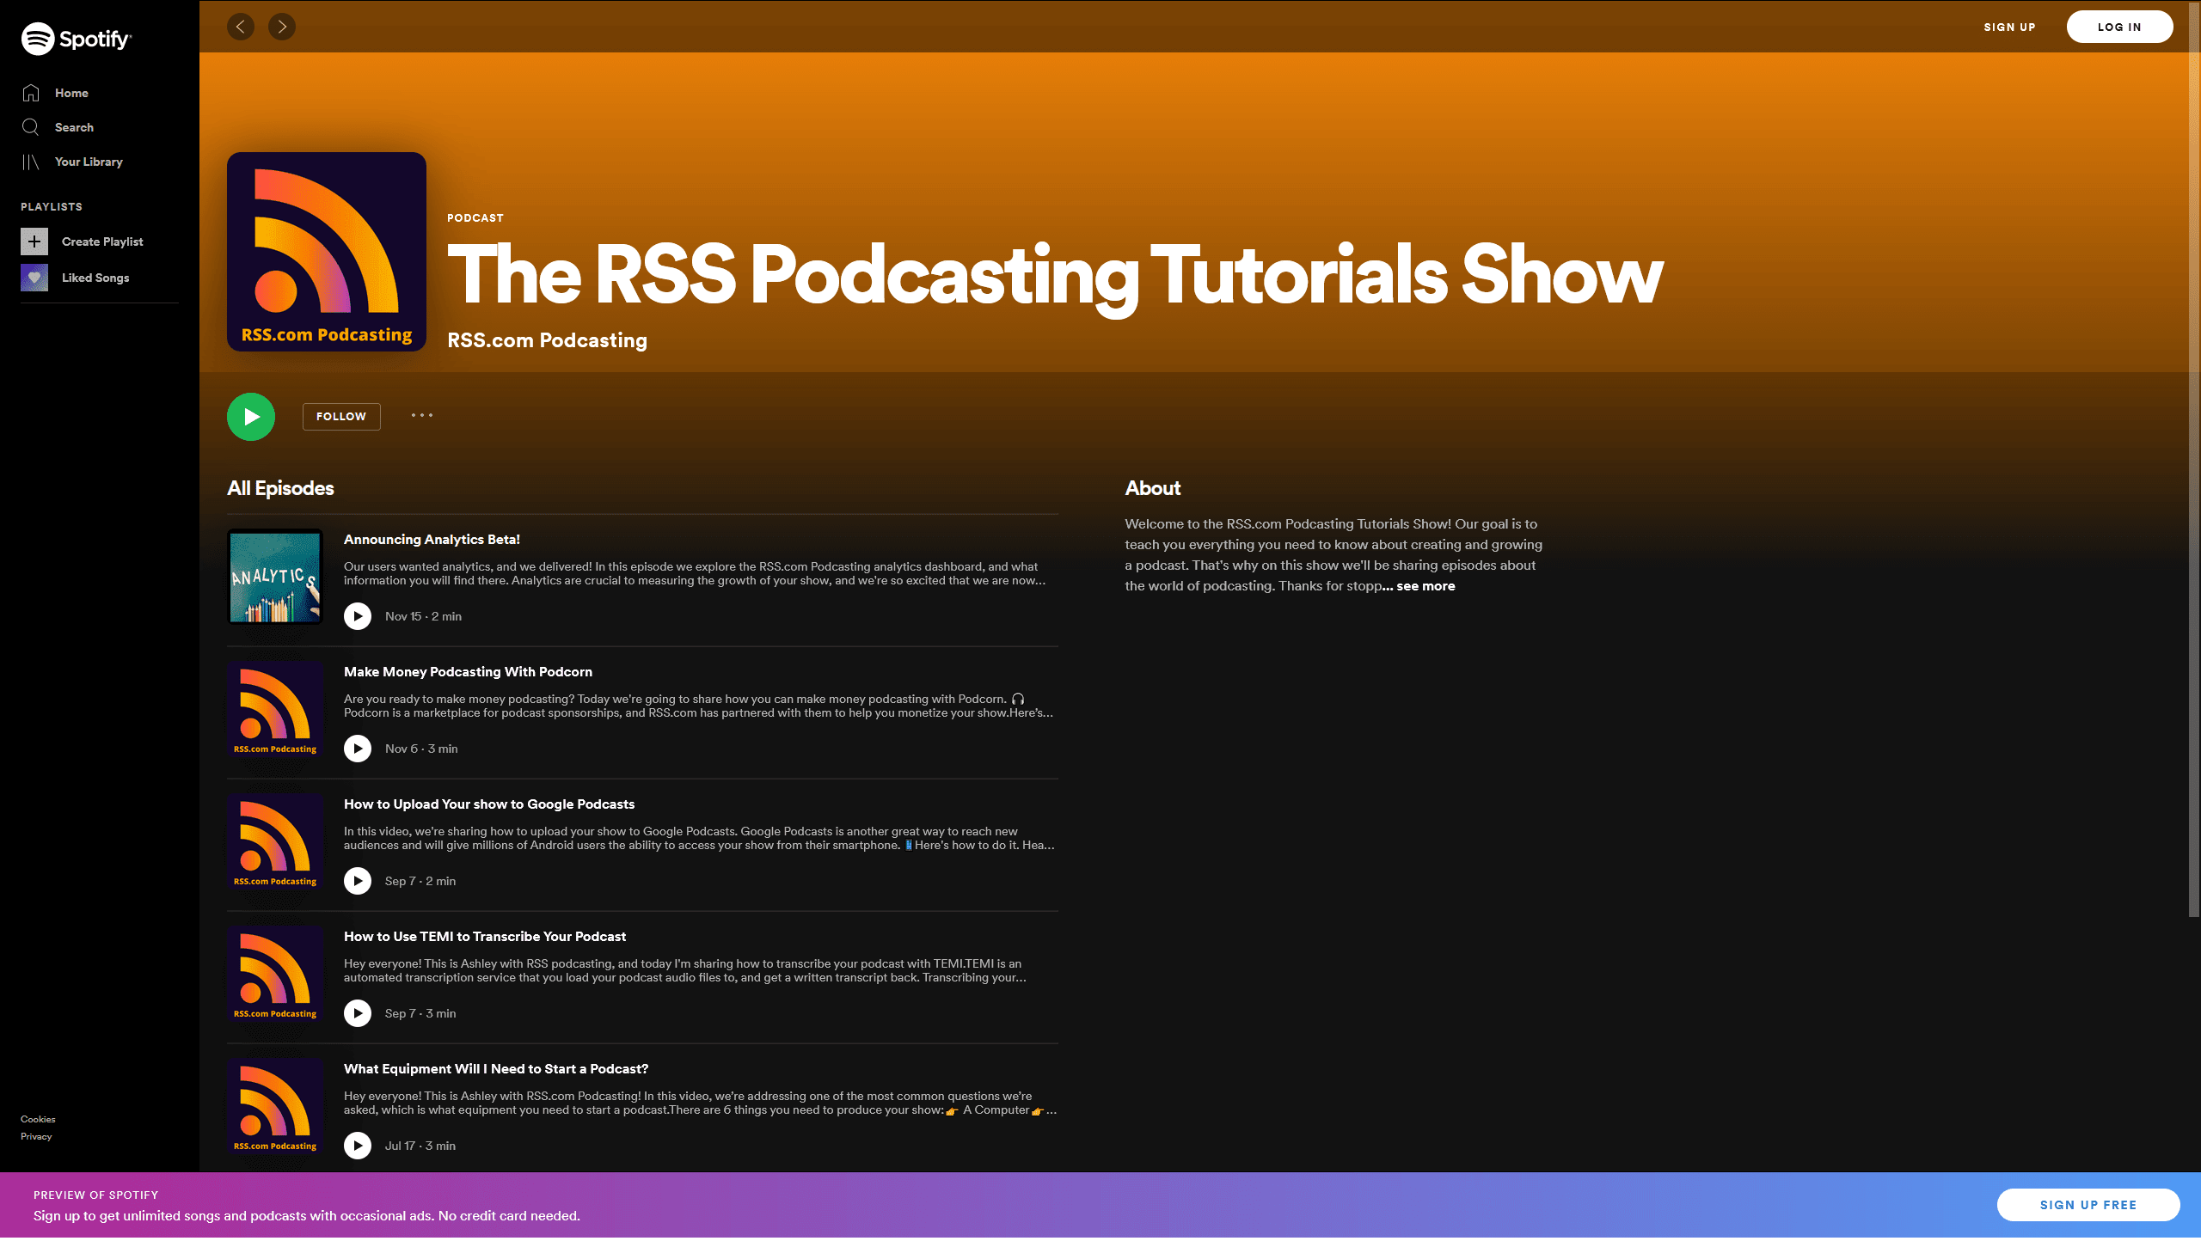Play Announcing Analytics Beta! episode
The height and width of the screenshot is (1241, 2201).
click(358, 616)
